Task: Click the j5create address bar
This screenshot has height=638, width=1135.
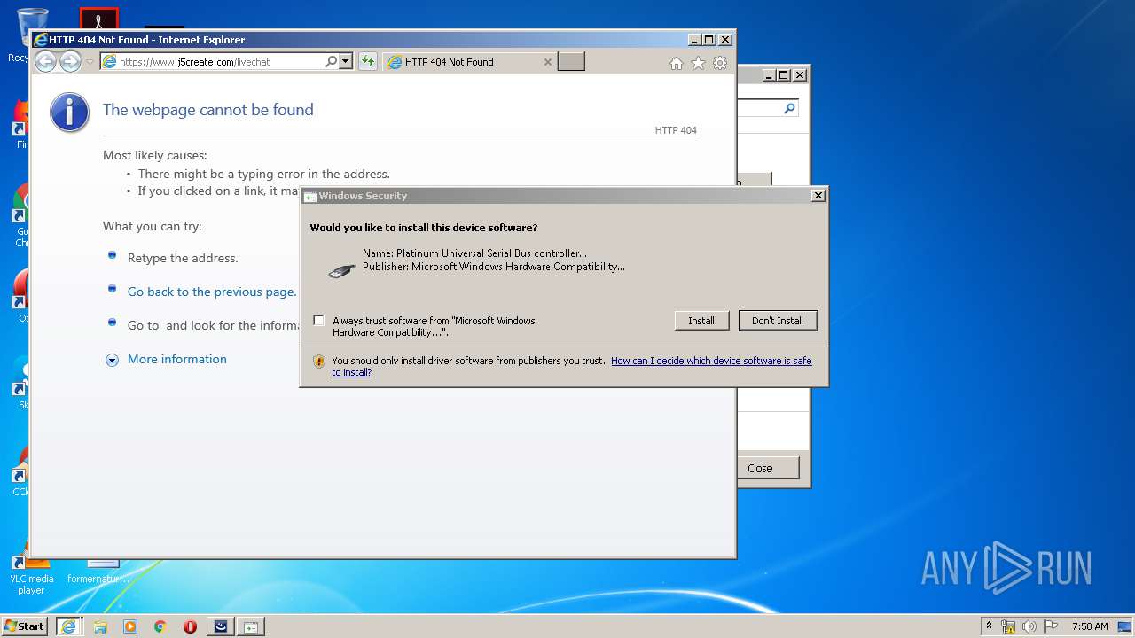Action: click(x=213, y=62)
